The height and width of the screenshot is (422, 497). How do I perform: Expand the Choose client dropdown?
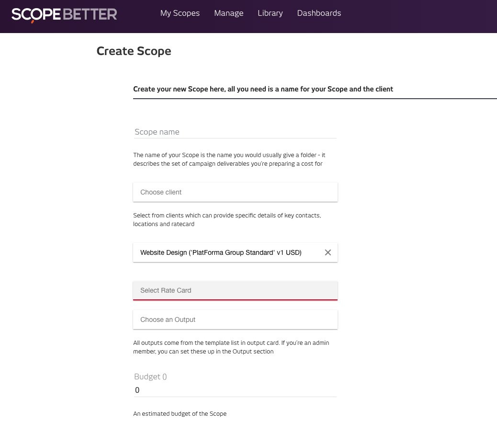(x=235, y=192)
